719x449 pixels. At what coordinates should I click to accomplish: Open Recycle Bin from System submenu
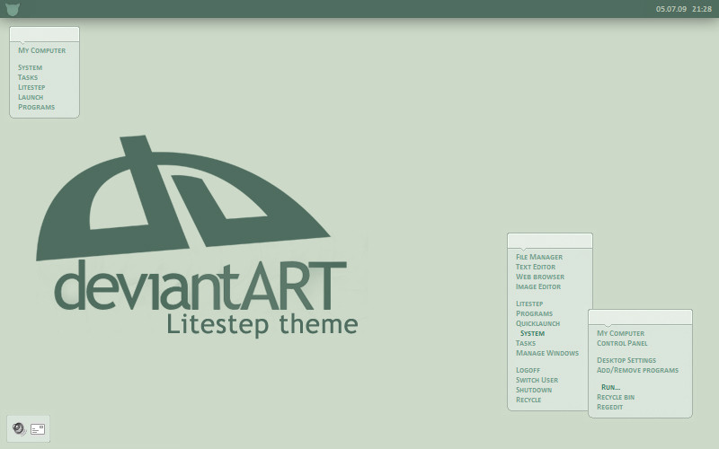616,397
